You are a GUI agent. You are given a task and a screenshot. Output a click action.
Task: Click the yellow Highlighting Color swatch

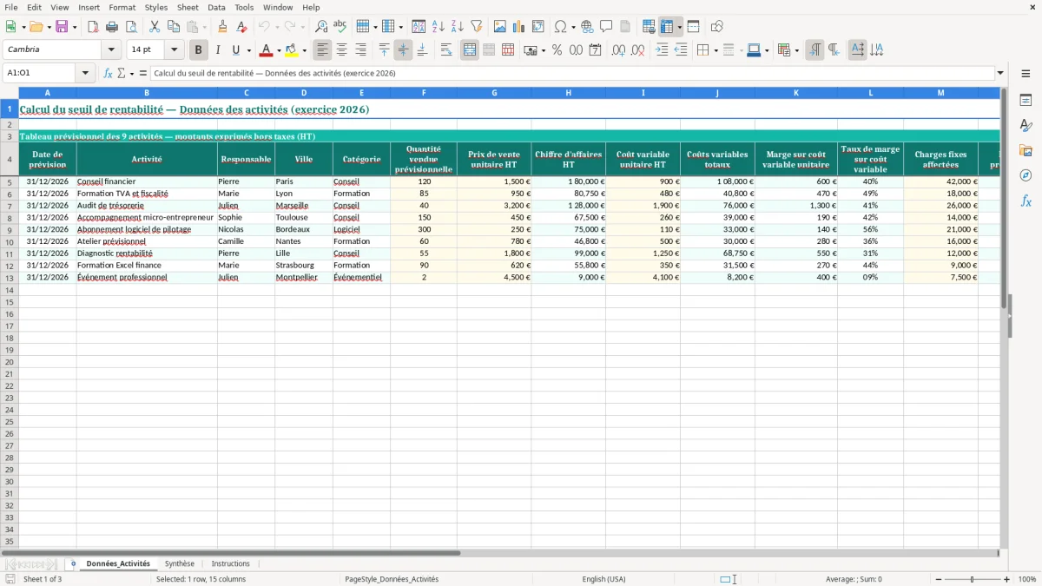292,50
